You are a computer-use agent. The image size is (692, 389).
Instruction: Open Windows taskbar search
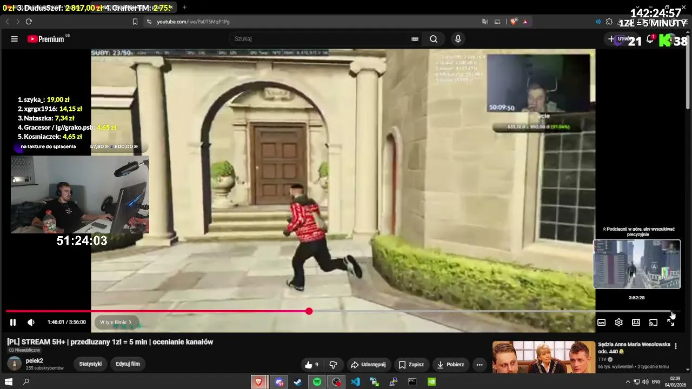coord(26,382)
